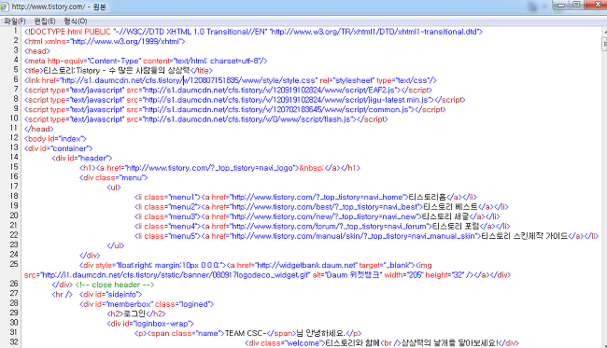Click line number 25 in gutter
The height and width of the screenshot is (348, 607).
click(14, 264)
